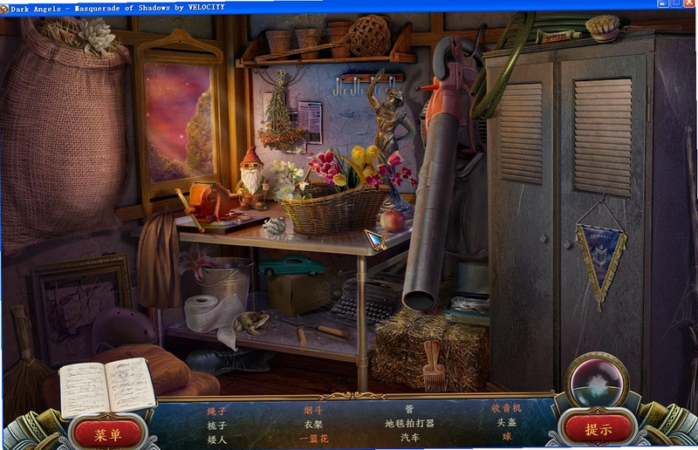The image size is (698, 450).
Task: Click the word 地毯拍打器 in the list
Action: [x=409, y=423]
